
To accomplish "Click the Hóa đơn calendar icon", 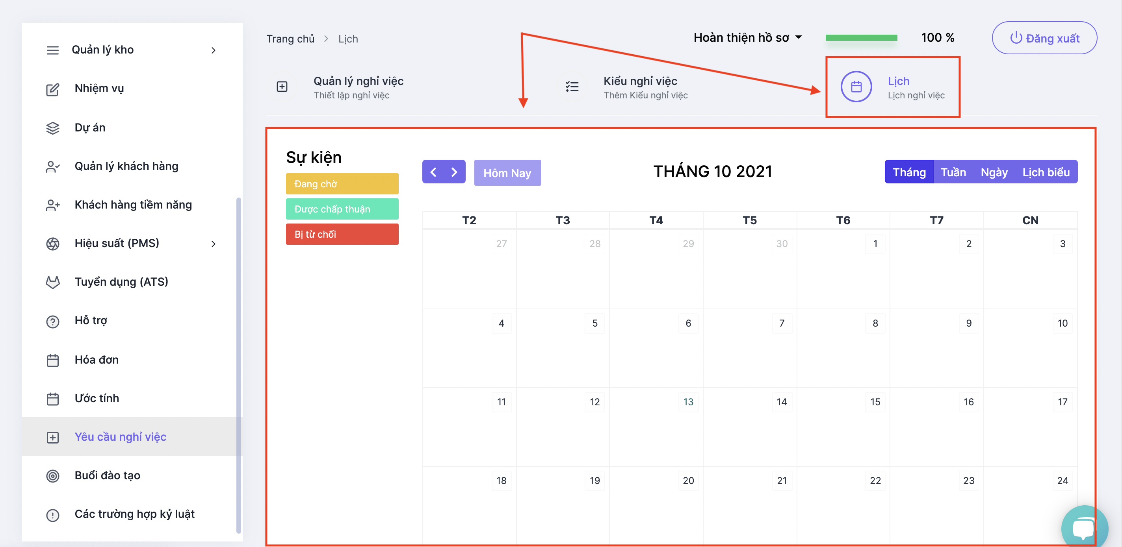I will pyautogui.click(x=53, y=360).
